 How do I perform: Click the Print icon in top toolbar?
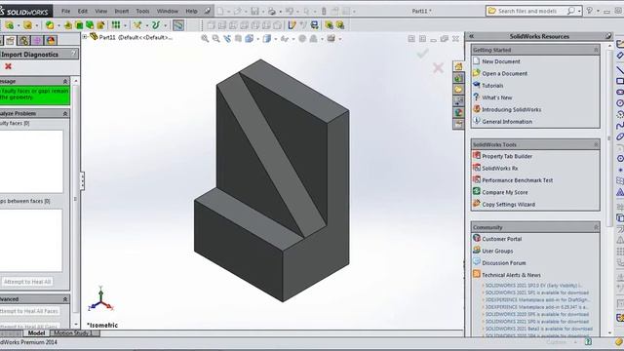272,11
